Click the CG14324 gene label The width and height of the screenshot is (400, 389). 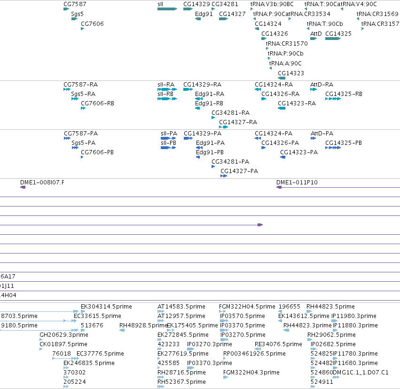(x=268, y=24)
